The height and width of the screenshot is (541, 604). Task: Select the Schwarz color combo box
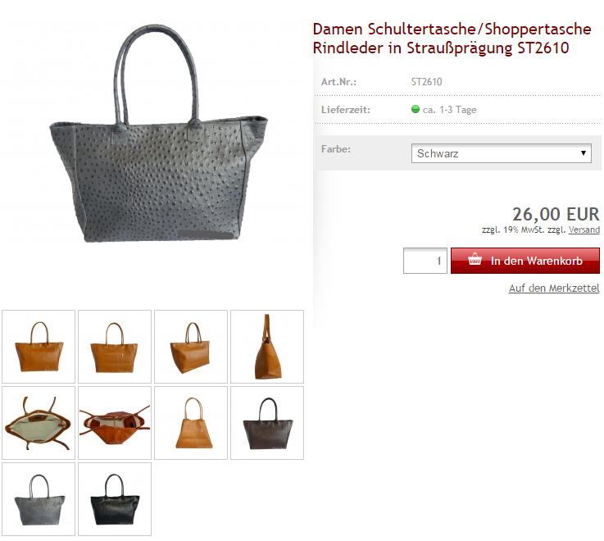(x=502, y=153)
